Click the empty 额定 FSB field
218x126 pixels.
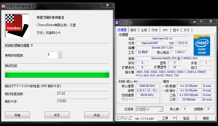pos(147,99)
